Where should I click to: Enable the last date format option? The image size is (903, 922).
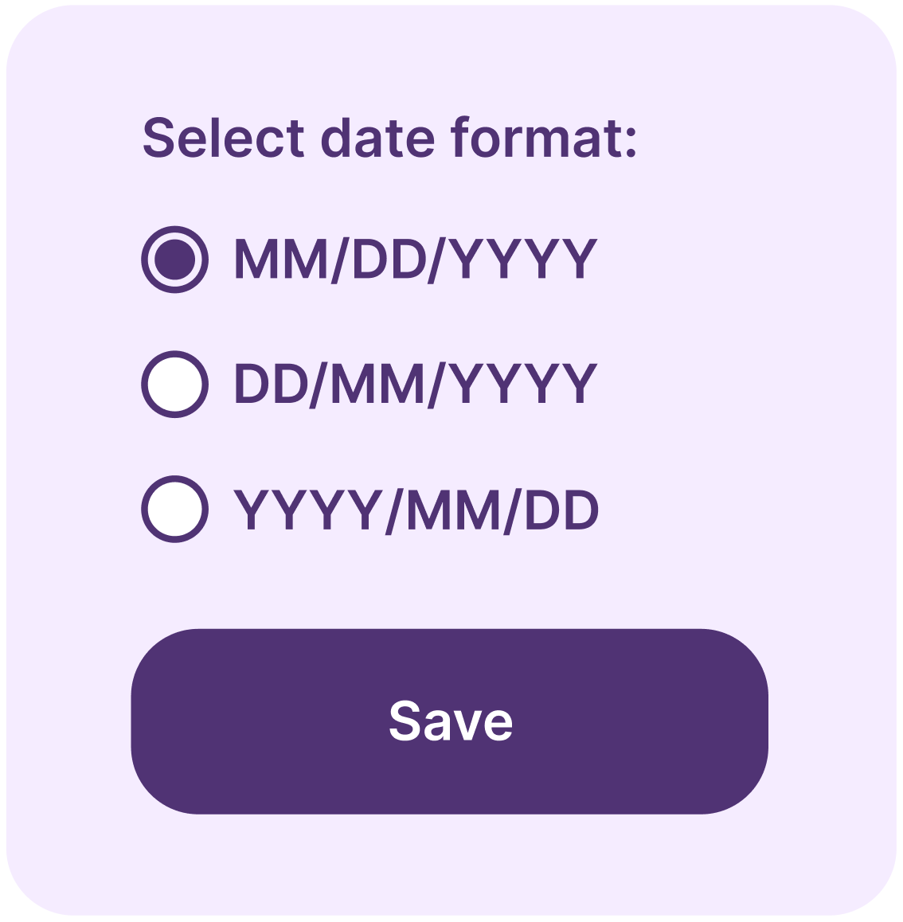pyautogui.click(x=175, y=510)
